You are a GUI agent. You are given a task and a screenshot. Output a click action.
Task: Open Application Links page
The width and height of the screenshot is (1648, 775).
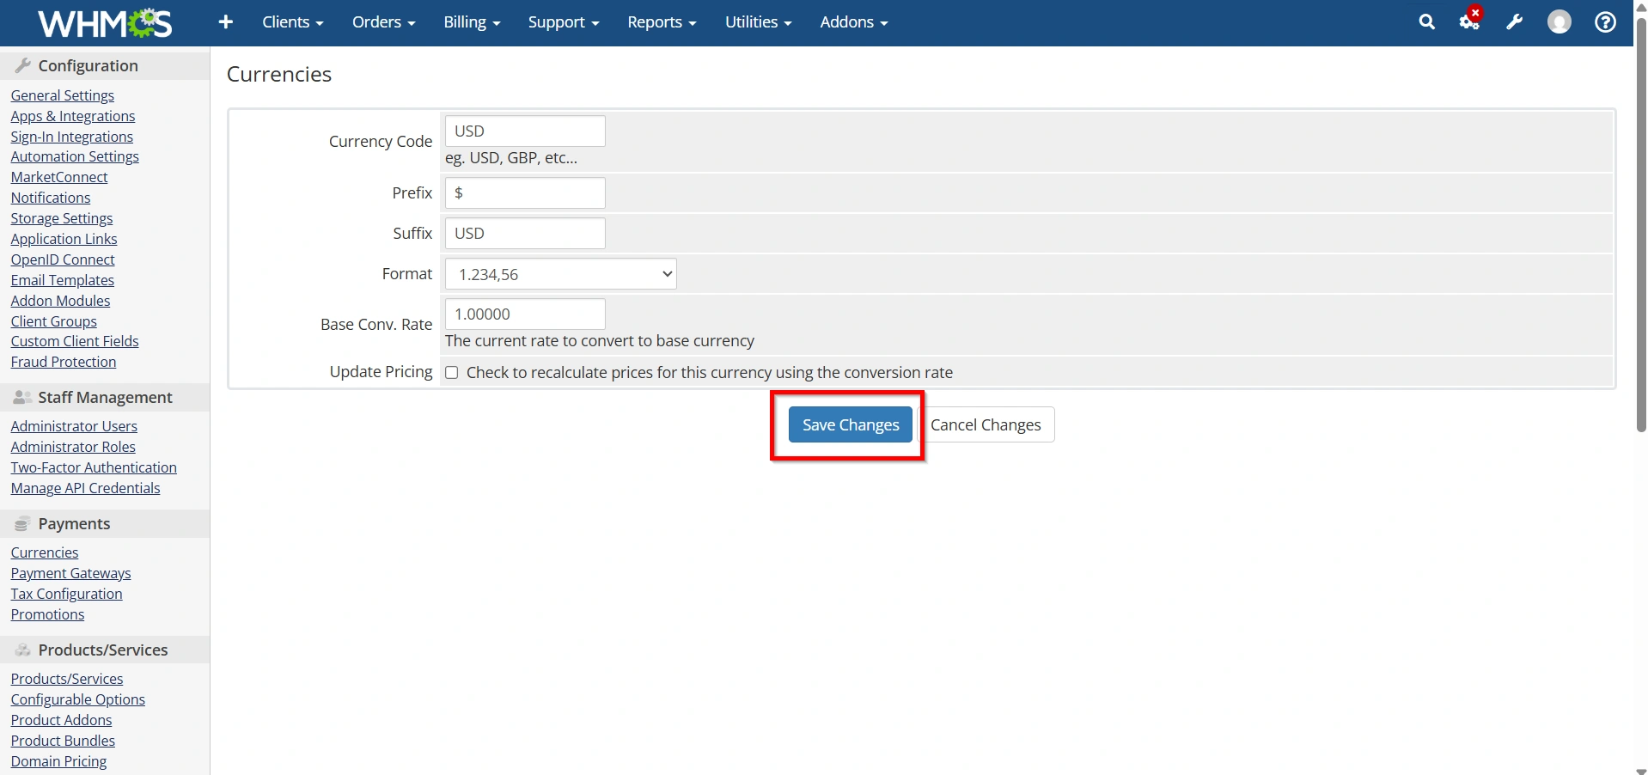(64, 239)
